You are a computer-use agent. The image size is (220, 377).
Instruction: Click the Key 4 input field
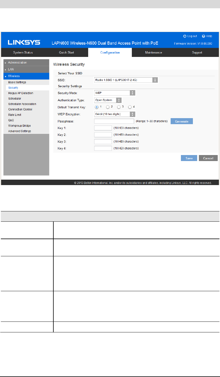pos(103,148)
